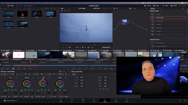Open the Gallery panel
This screenshot has height=105, width=188.
pos(11,6)
